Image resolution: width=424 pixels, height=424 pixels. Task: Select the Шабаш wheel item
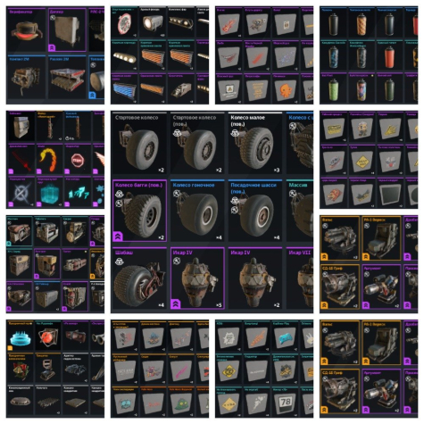click(x=139, y=279)
